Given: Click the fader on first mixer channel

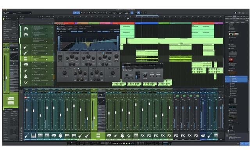Looking at the screenshot, I should pyautogui.click(x=27, y=110).
